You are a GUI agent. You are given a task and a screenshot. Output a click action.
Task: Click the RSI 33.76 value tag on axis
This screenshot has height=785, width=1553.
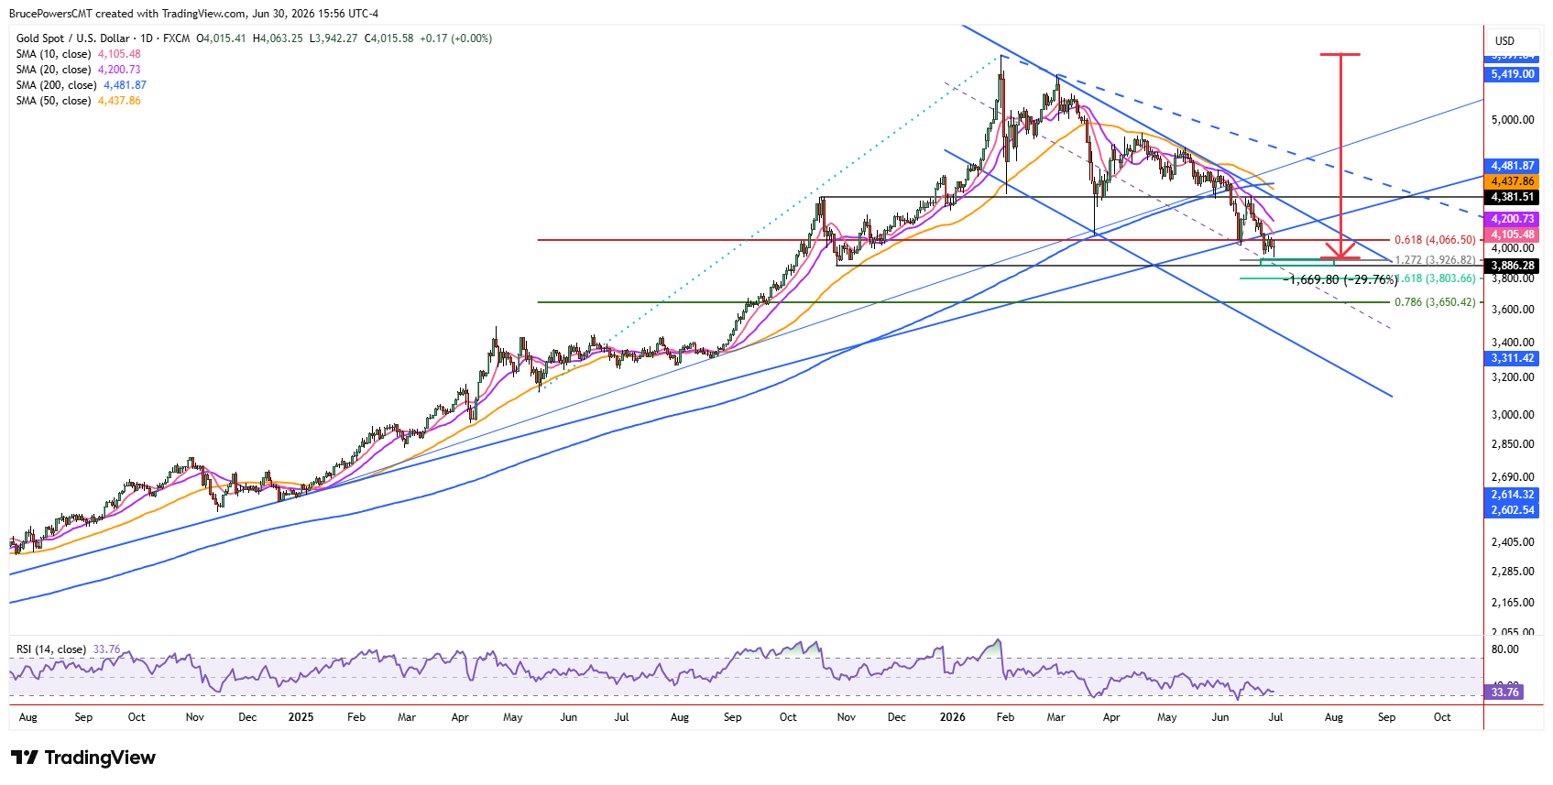tap(1505, 692)
